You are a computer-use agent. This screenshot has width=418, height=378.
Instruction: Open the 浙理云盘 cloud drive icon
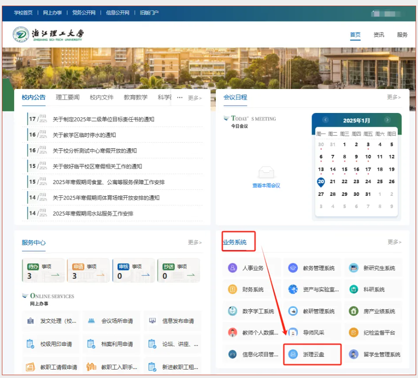[x=293, y=354]
